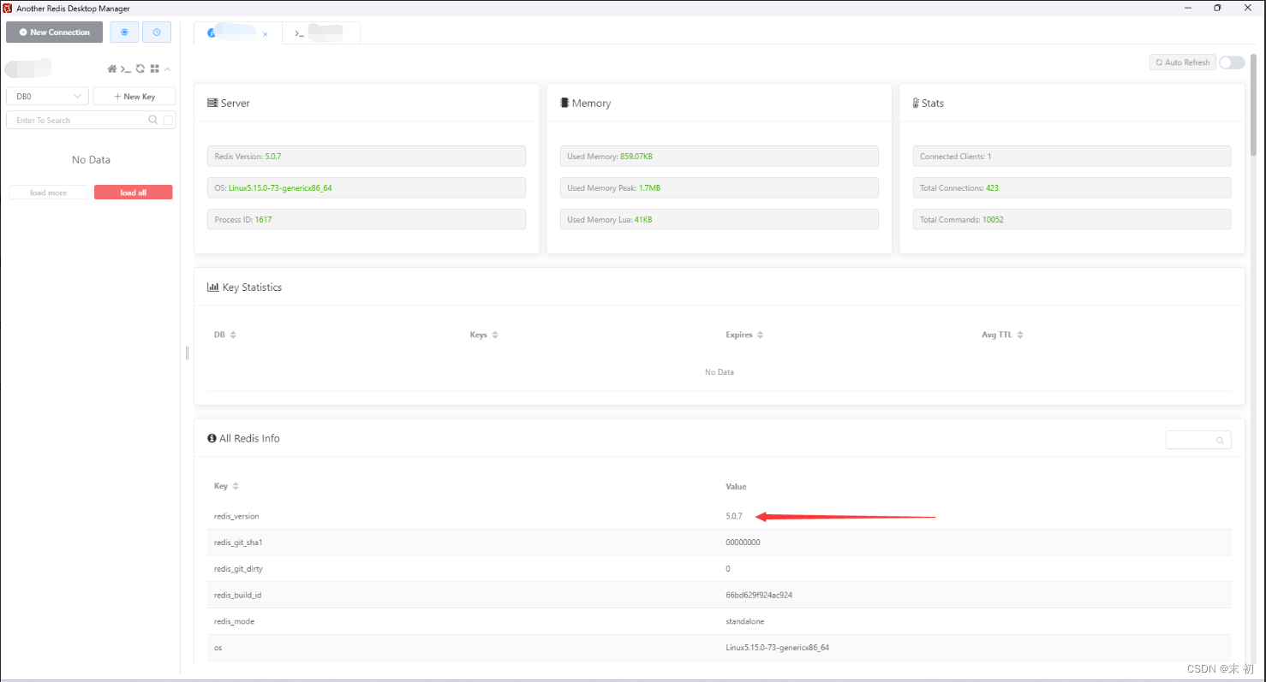Click the Another Redis Desktop Manager app icon
1266x682 pixels.
point(8,8)
